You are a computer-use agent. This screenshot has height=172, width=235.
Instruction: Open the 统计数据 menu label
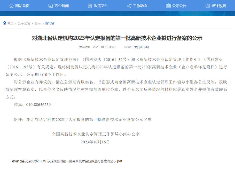[218, 6]
